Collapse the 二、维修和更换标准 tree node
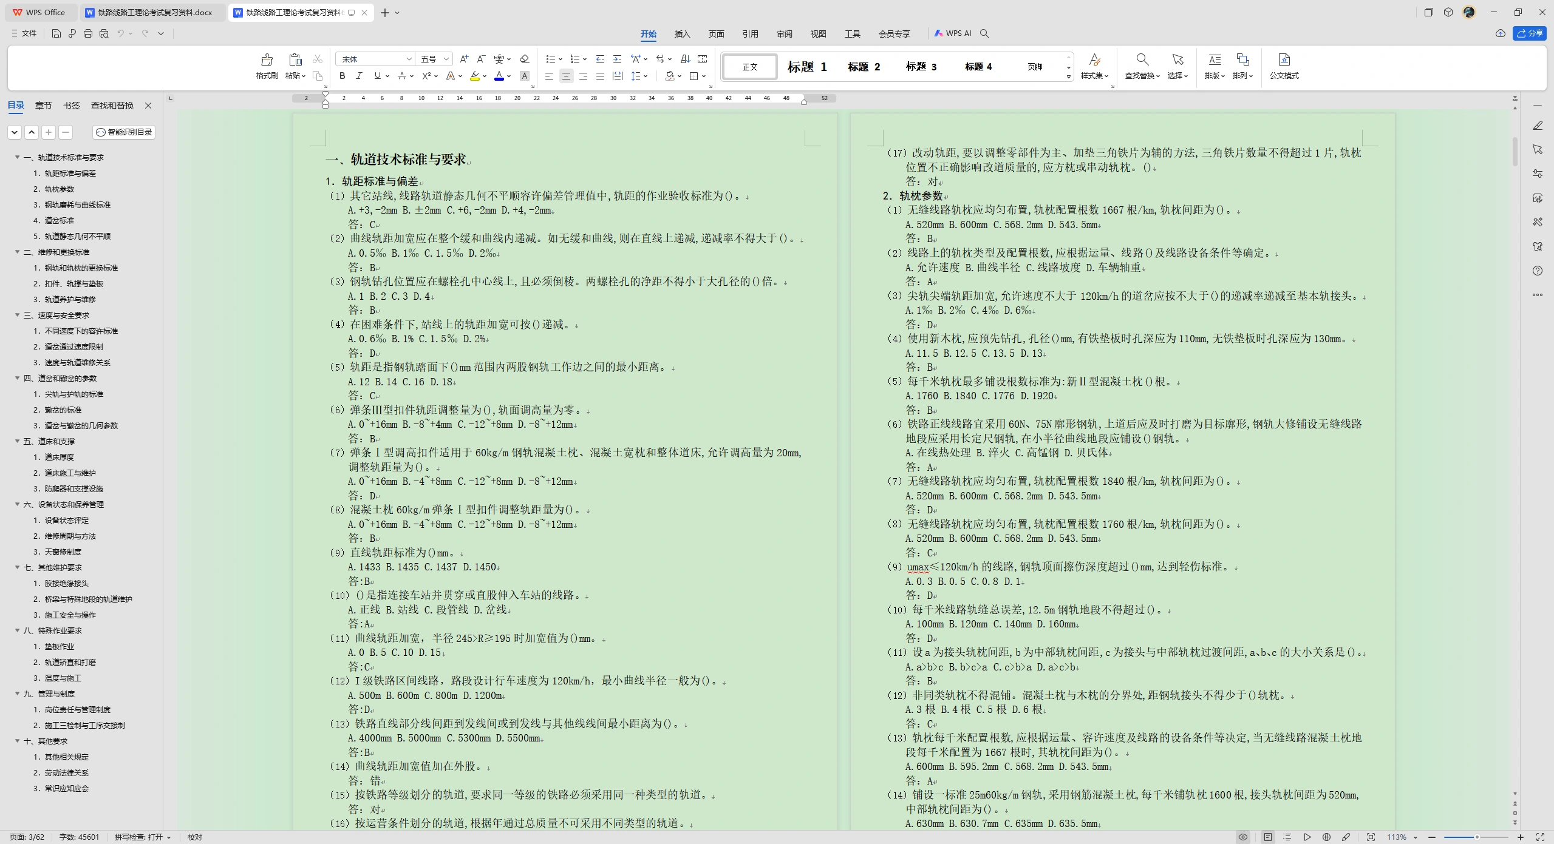The width and height of the screenshot is (1554, 844). point(18,252)
